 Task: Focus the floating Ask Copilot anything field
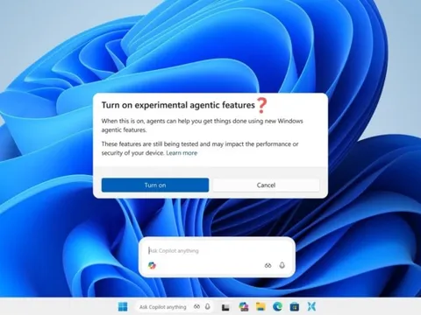pos(217,250)
